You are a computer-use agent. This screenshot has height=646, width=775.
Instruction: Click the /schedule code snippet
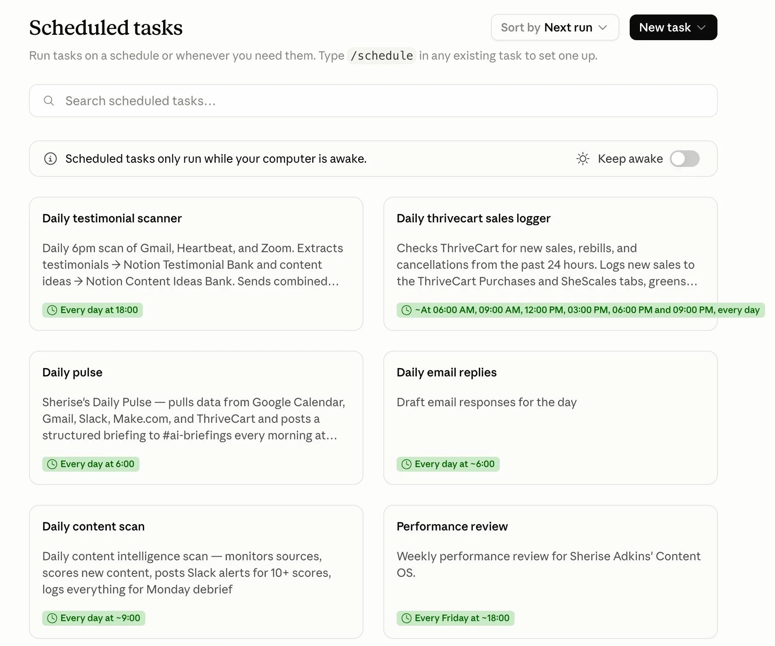click(x=382, y=55)
